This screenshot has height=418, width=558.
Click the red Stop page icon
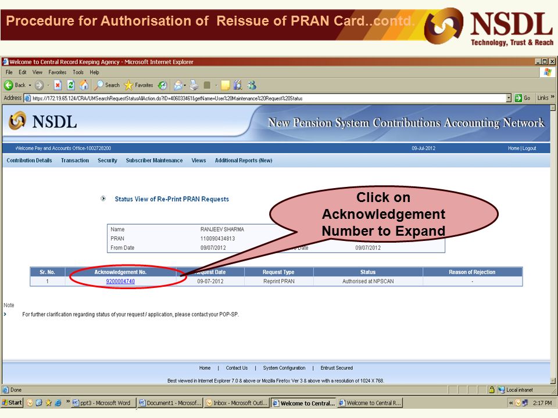(x=58, y=85)
